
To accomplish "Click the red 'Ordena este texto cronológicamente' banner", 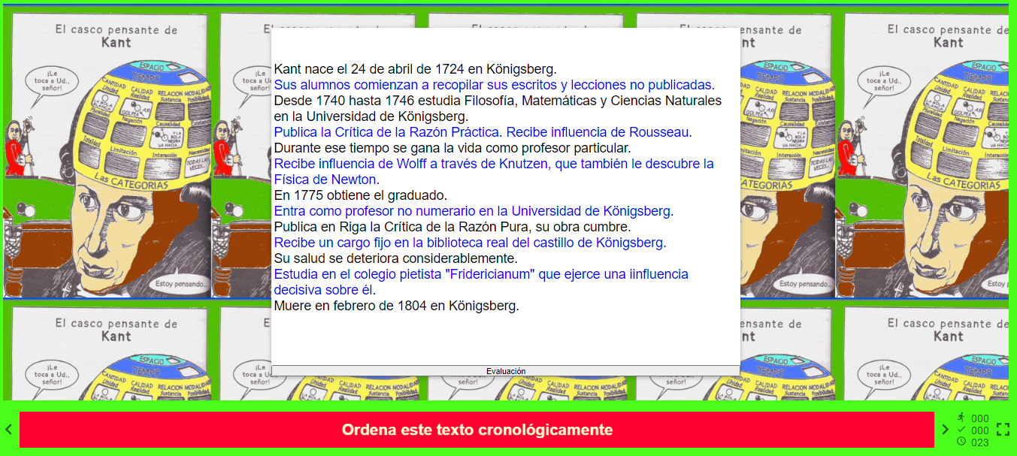I will click(477, 430).
